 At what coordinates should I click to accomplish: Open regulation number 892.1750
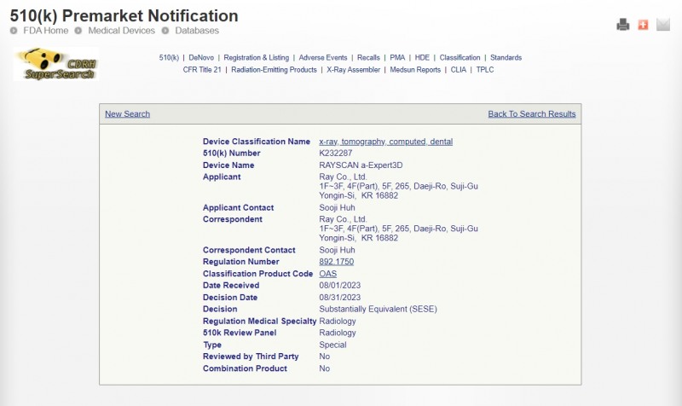tap(336, 262)
